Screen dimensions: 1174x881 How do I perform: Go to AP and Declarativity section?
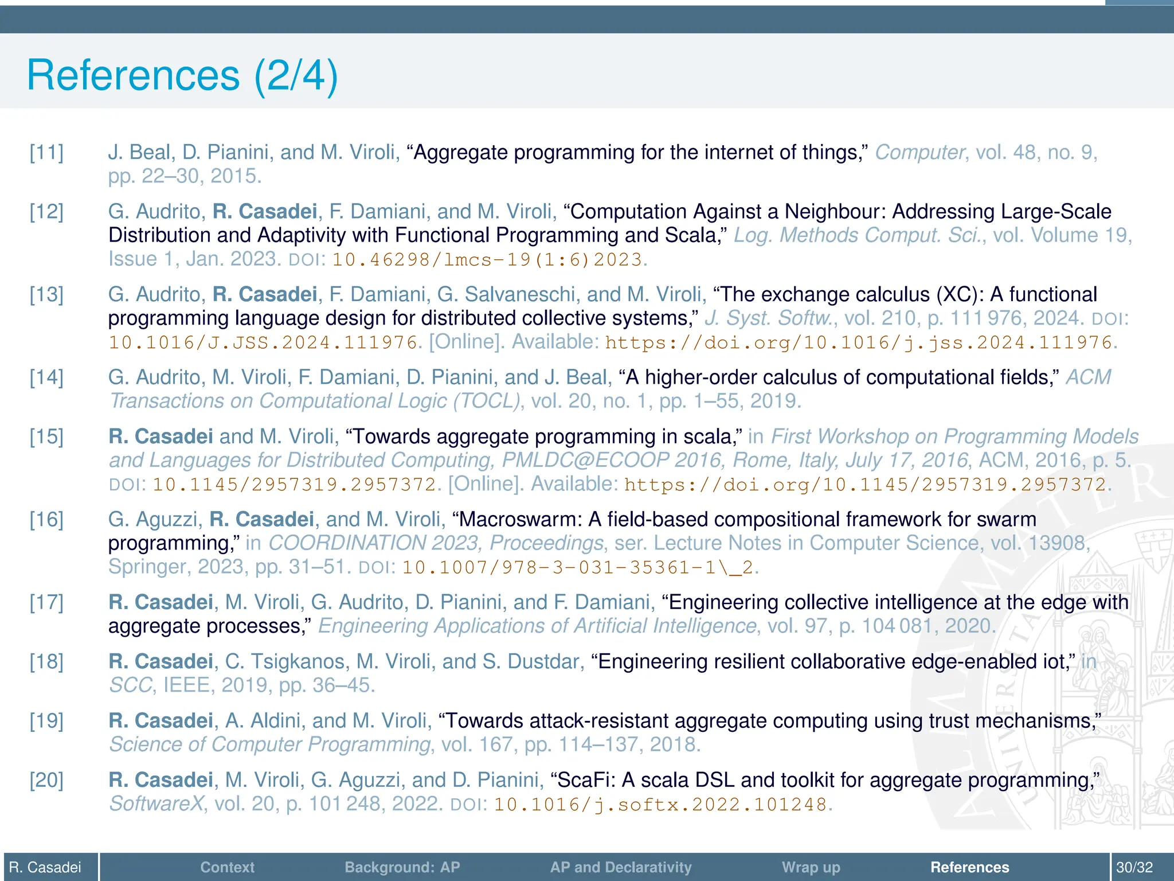[621, 867]
